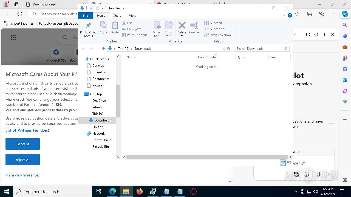The image size is (351, 197).
Task: Open Explorer Help question mark icon
Action: (290, 15)
